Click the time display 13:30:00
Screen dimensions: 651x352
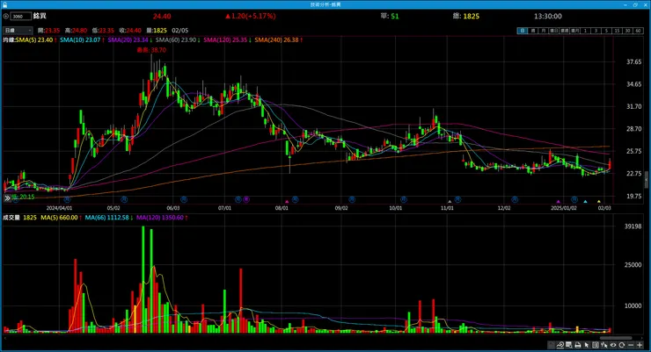(547, 16)
